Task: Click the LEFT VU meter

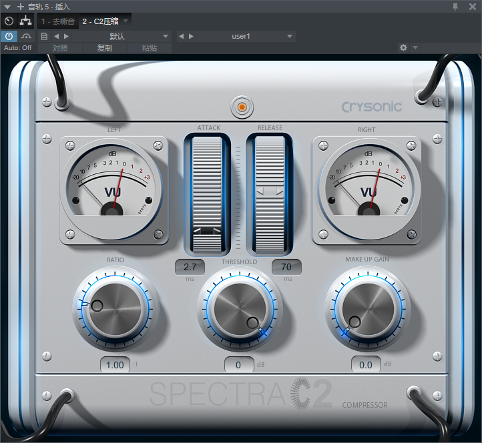Action: coord(114,190)
